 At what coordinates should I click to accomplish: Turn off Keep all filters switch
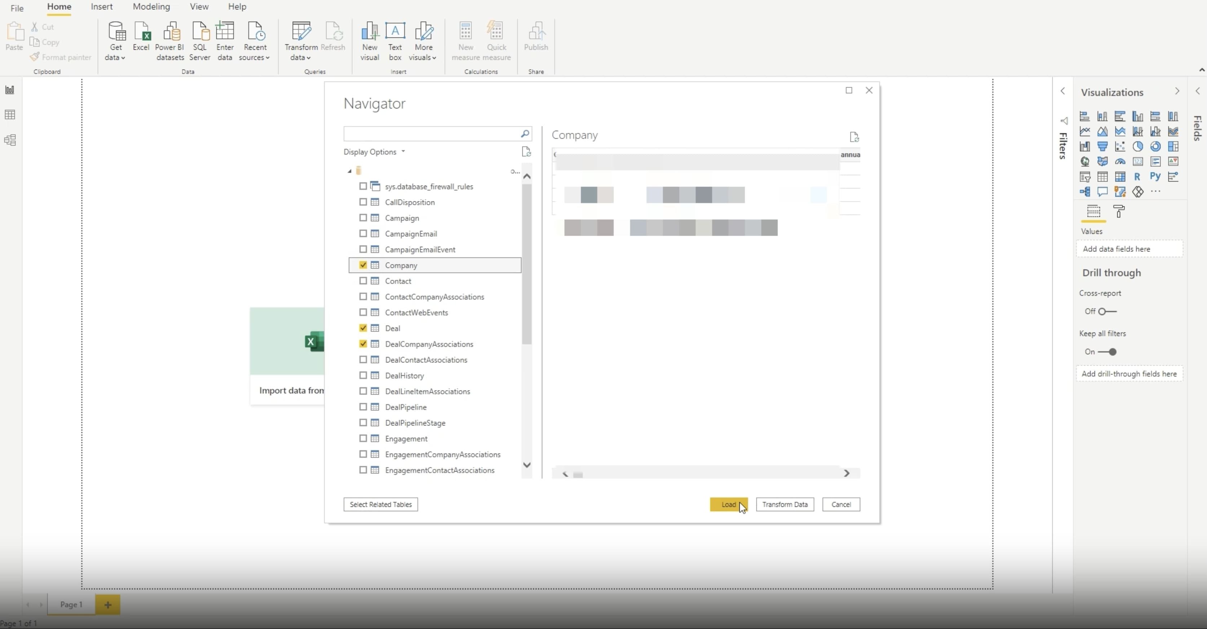coord(1107,352)
